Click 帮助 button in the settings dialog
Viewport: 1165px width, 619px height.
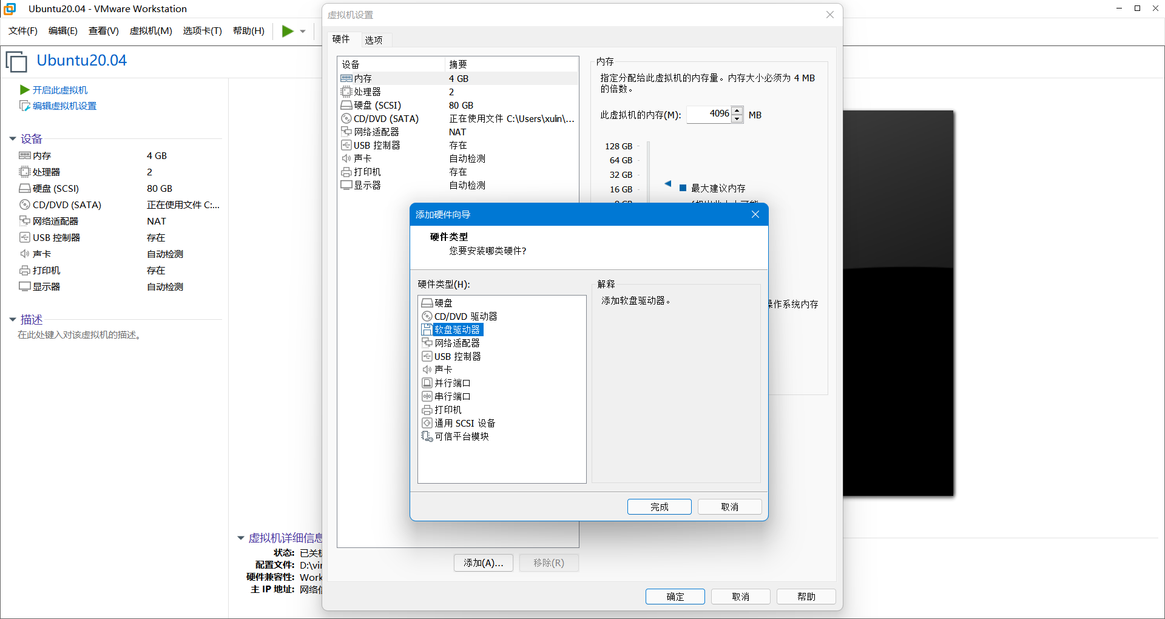click(x=806, y=597)
